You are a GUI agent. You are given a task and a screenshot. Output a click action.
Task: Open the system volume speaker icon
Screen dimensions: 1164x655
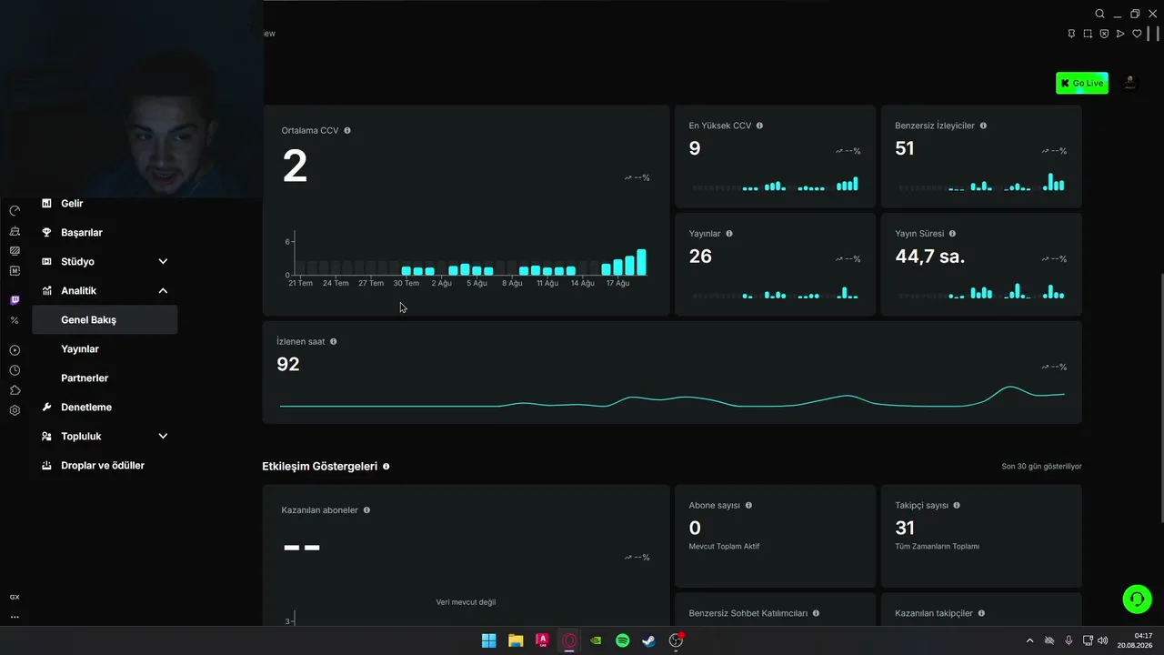click(x=1102, y=640)
